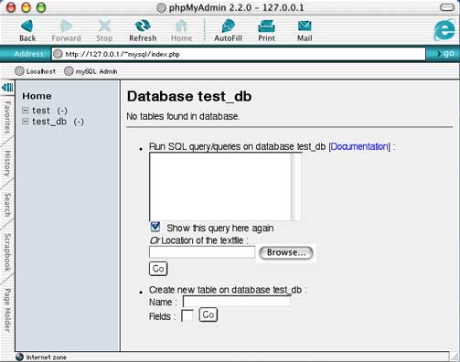Click the go button beside address bar

coord(445,54)
